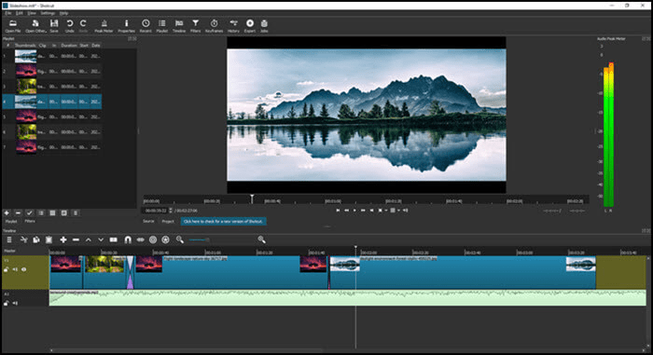Open the Peak Meter panel
The image size is (653, 355).
pos(104,26)
